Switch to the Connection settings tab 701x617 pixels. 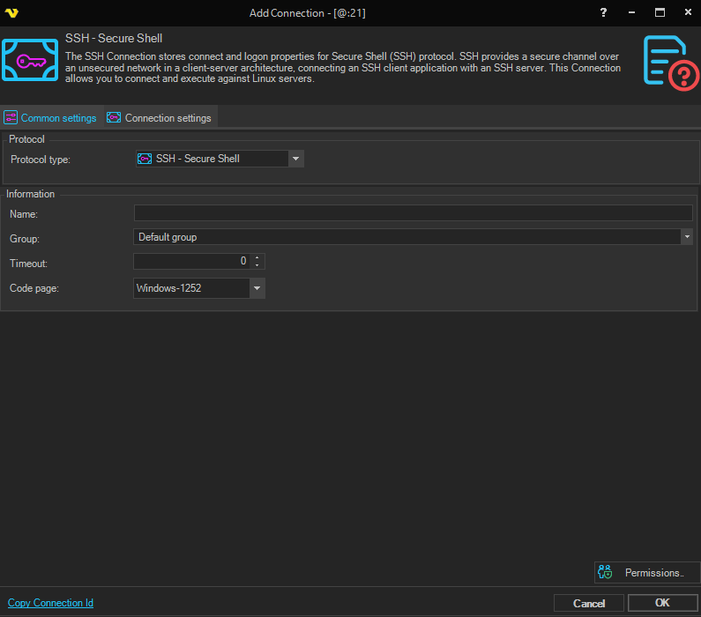[x=160, y=118]
